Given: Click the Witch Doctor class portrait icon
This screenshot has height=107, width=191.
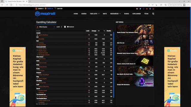Looking at the screenshot, I should click(38, 27).
